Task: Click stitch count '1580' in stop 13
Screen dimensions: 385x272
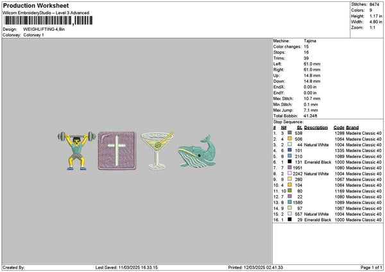Action: [x=298, y=203]
